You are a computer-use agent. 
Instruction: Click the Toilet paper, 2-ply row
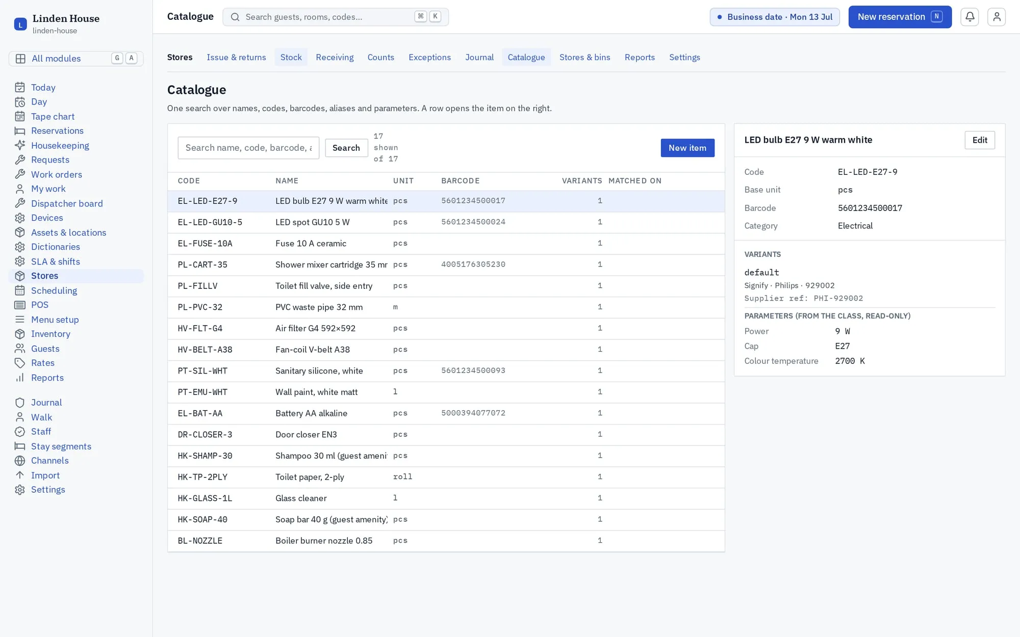(x=446, y=477)
